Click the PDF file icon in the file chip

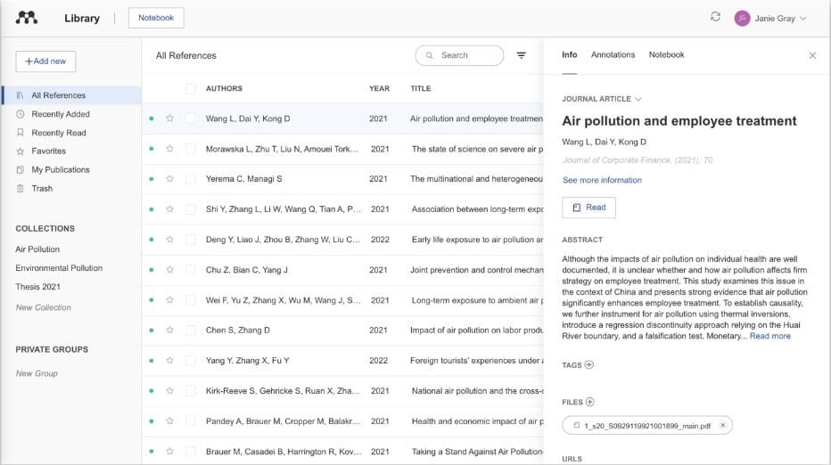(577, 425)
